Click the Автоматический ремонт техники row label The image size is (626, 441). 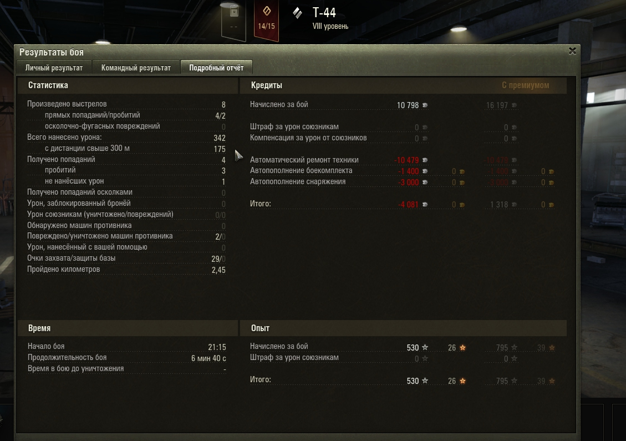[x=304, y=160]
